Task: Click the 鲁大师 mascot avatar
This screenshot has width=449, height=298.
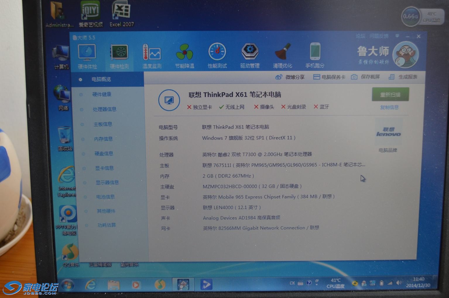Action: (406, 54)
